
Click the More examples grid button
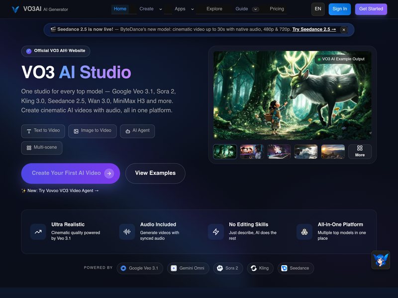click(x=360, y=151)
